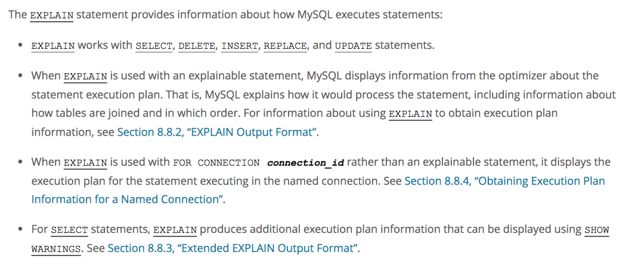Click the FOR CONNECTION code text
The height and width of the screenshot is (265, 644).
pyautogui.click(x=216, y=163)
